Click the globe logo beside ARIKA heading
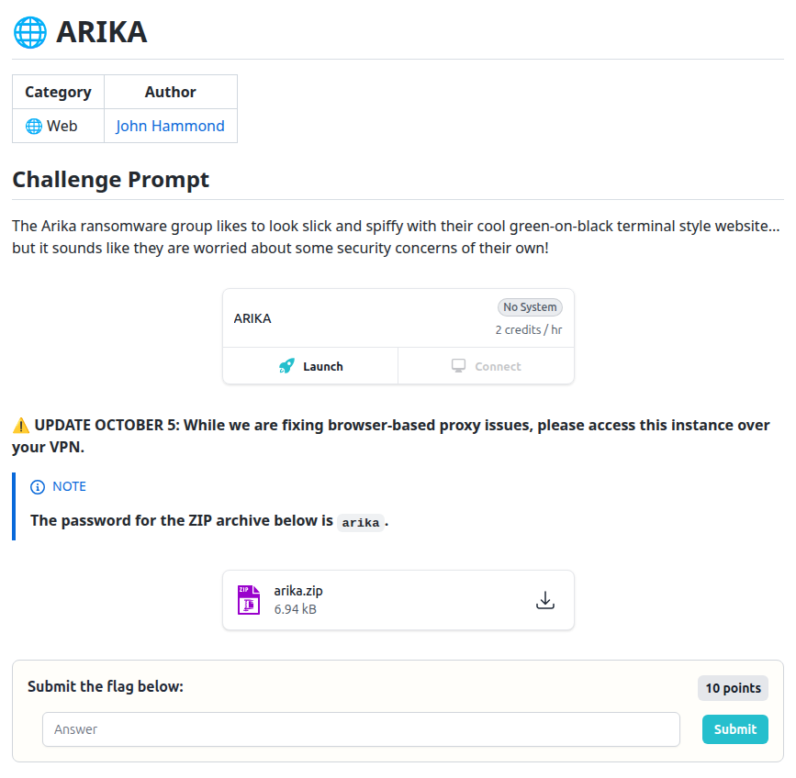The width and height of the screenshot is (796, 778). 28,31
